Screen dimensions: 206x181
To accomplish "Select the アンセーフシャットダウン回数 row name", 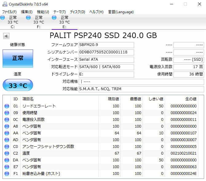I will point(48,147).
